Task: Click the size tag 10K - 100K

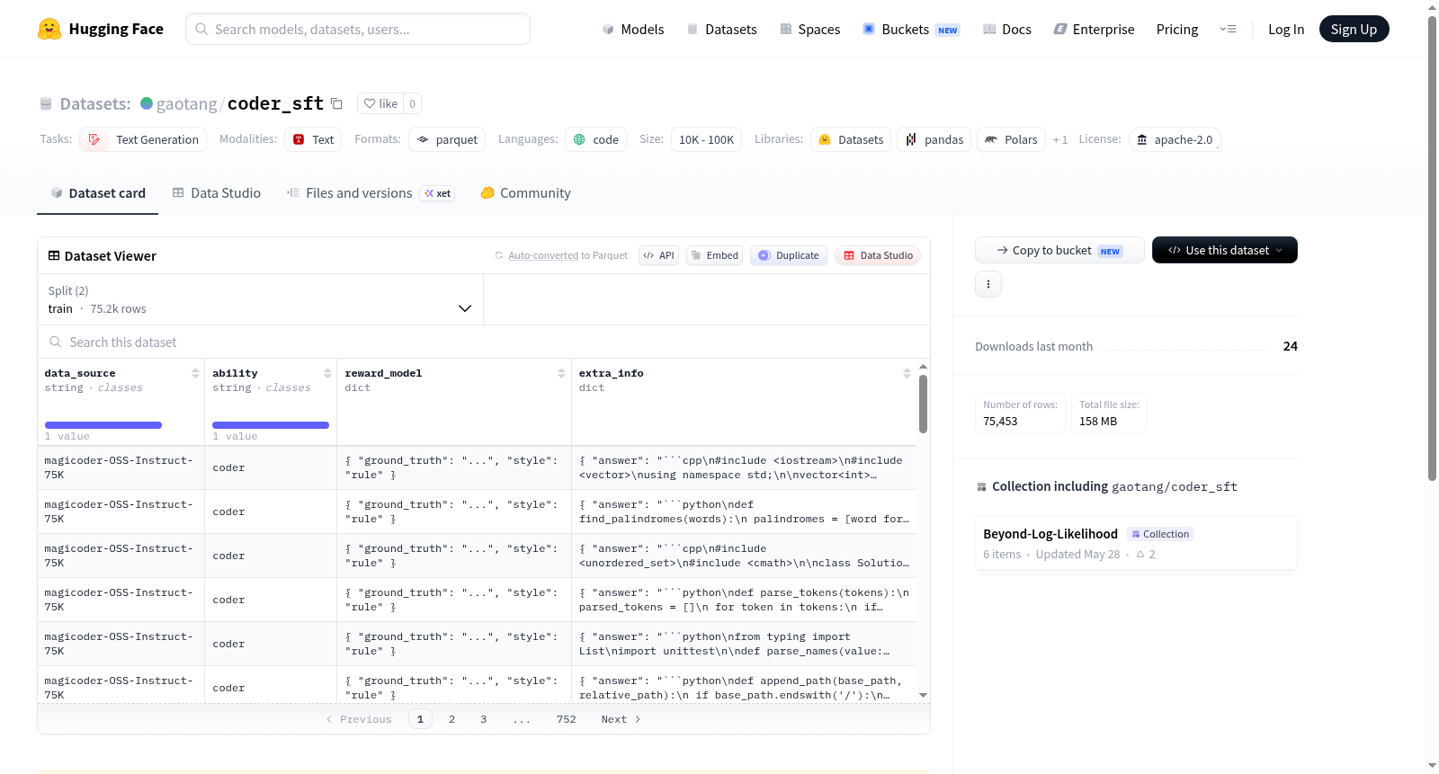Action: click(x=706, y=139)
